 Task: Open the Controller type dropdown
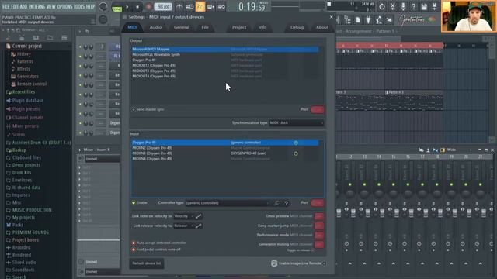point(228,203)
